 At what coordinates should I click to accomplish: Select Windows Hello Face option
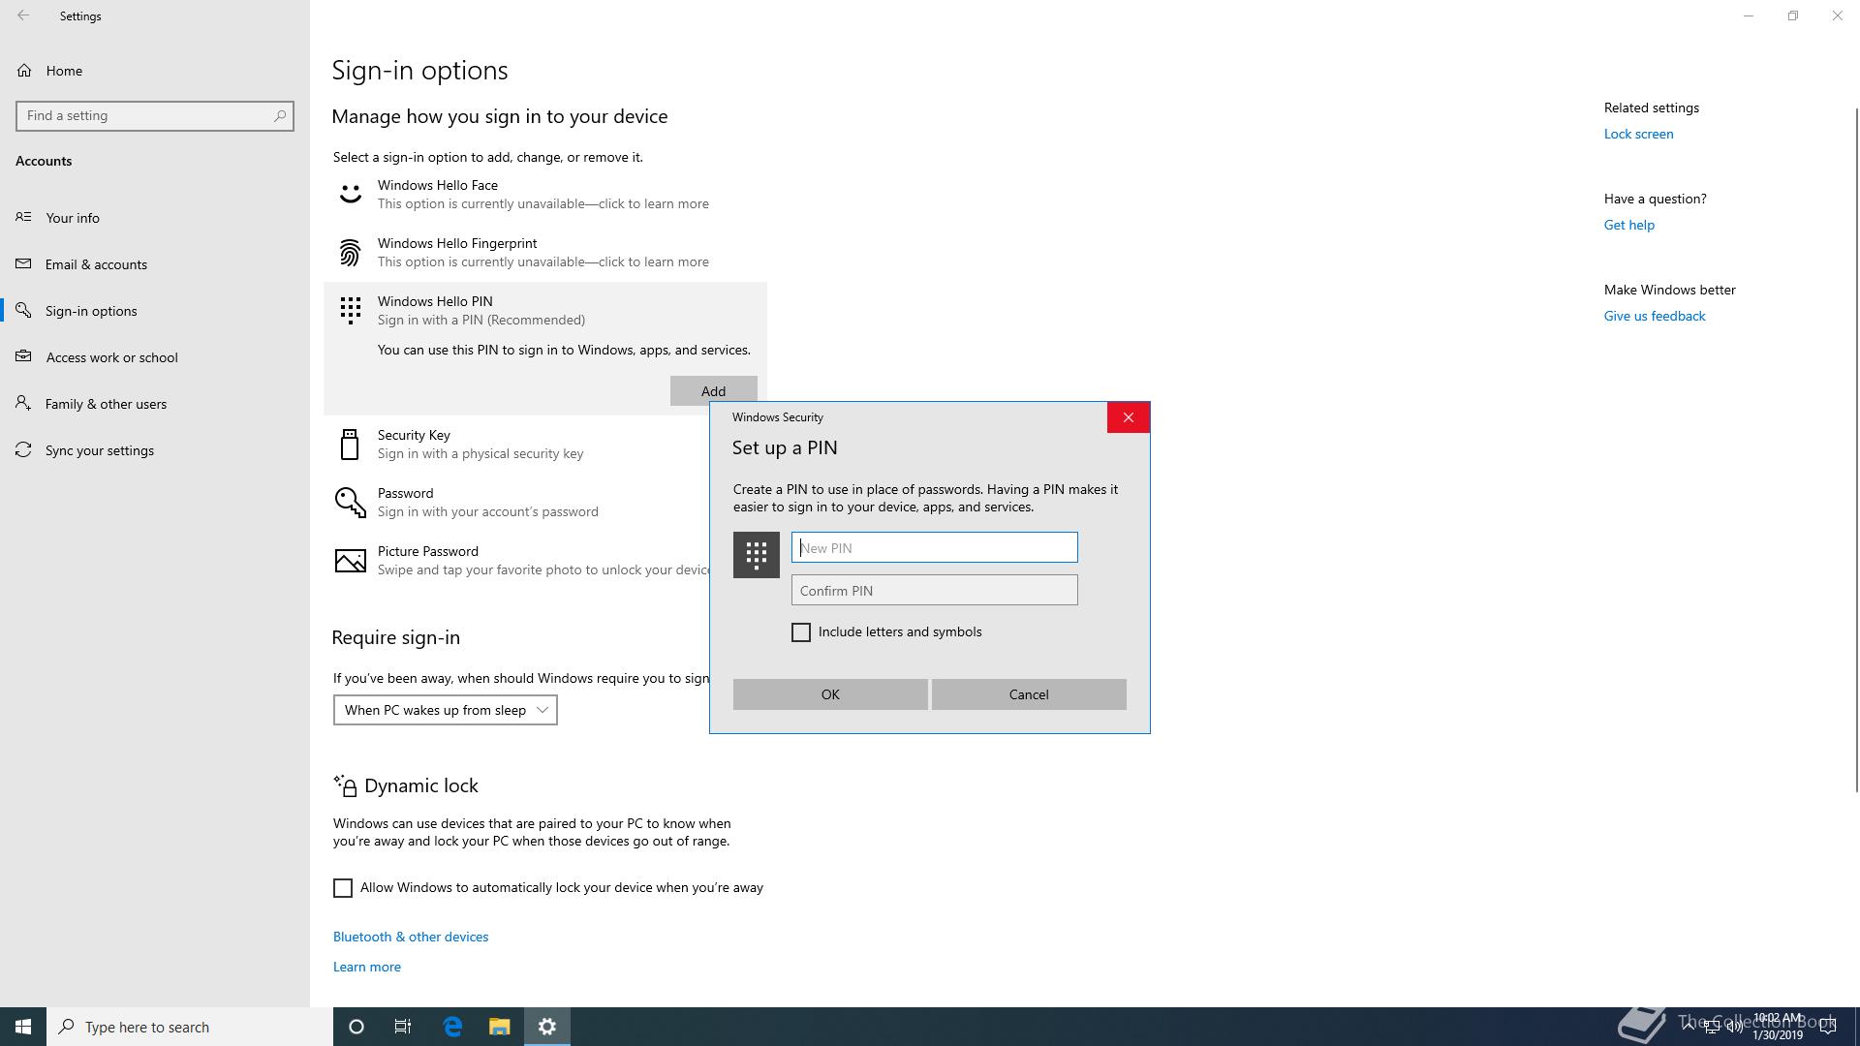[545, 194]
